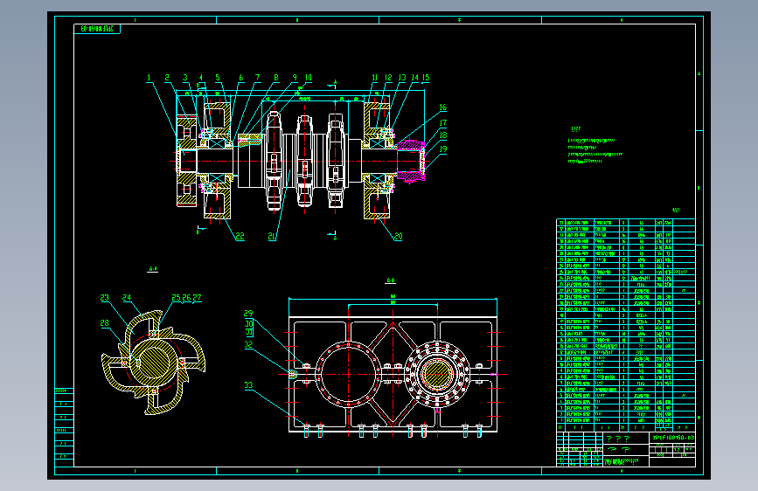Click the A-A section view label
Image resolution: width=758 pixels, height=491 pixels.
point(152,269)
